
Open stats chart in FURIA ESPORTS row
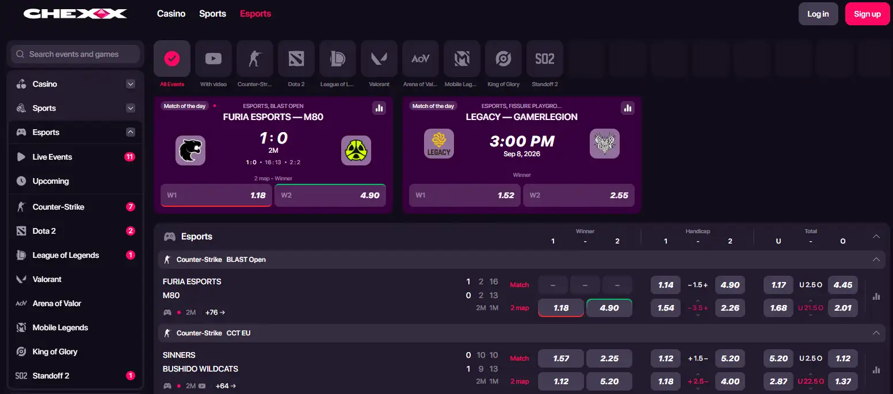876,296
